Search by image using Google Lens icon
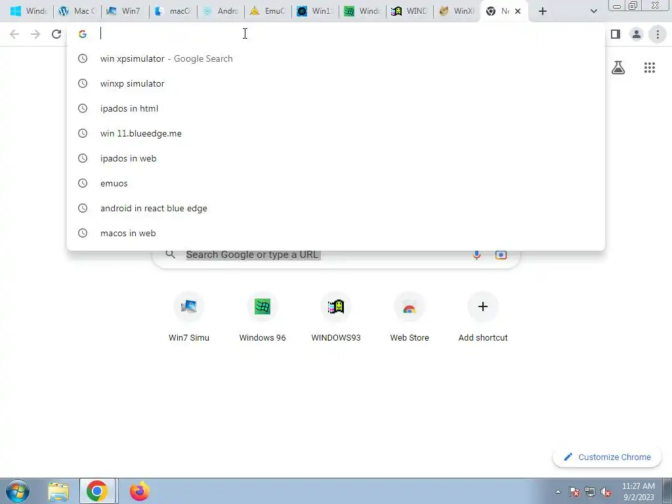 (501, 255)
